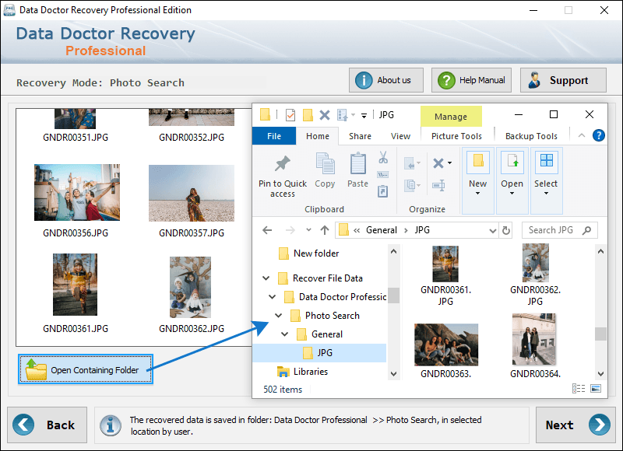Navigate forward with Explorer forward arrow
Screen dimensions: 623x451
(x=290, y=230)
